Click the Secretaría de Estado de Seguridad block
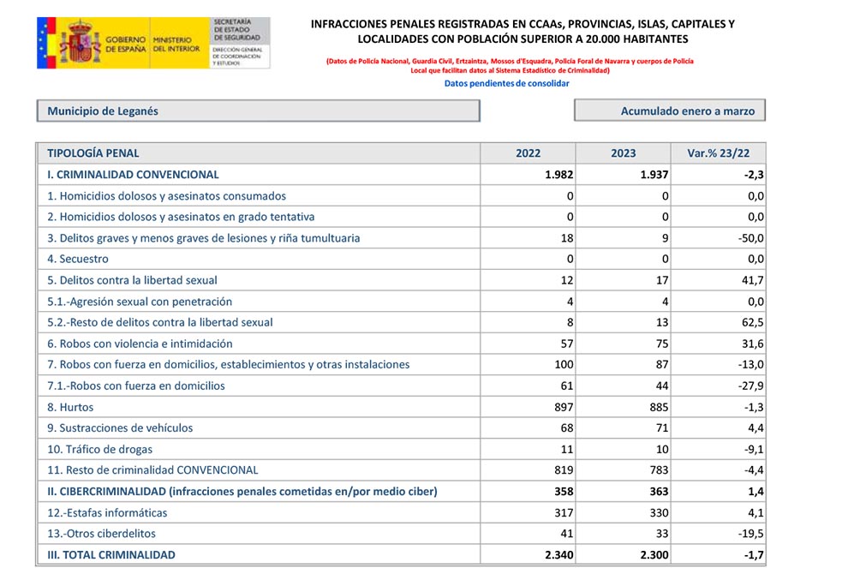Viewport: 848px width, 568px height. [x=239, y=43]
